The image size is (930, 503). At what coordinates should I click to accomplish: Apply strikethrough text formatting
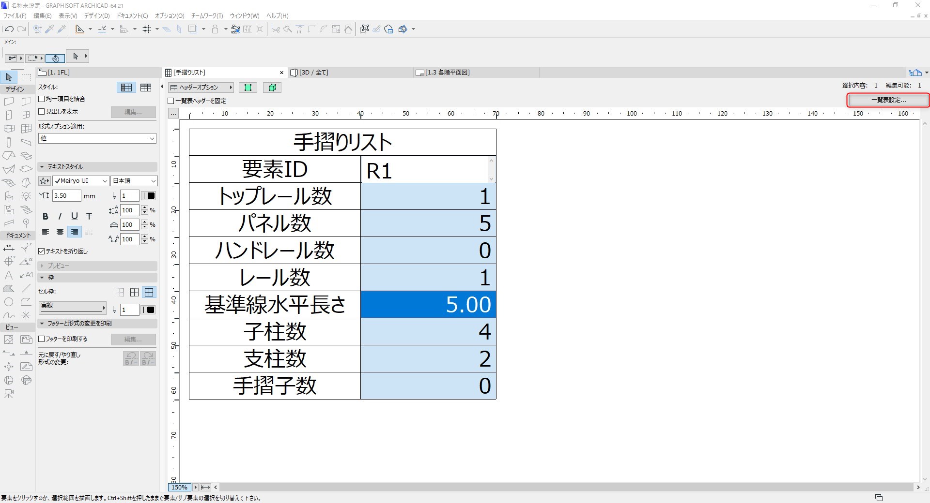pos(89,216)
